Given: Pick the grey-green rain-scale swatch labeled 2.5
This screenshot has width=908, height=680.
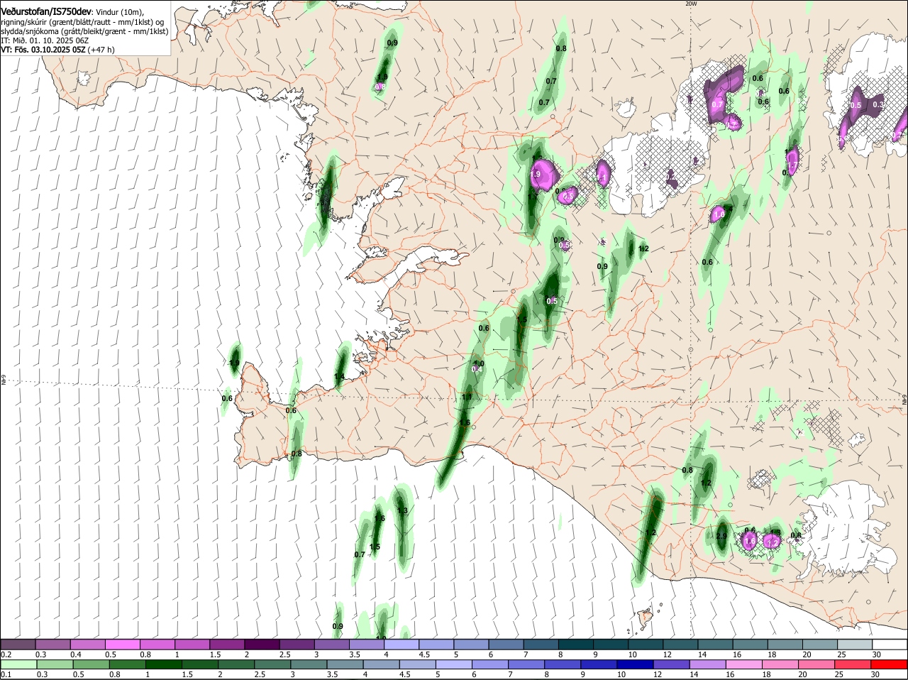Looking at the screenshot, I should (x=272, y=664).
